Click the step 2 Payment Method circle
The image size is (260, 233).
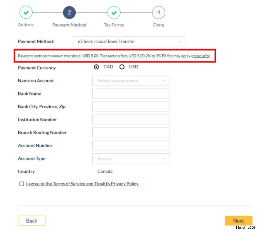pyautogui.click(x=69, y=12)
